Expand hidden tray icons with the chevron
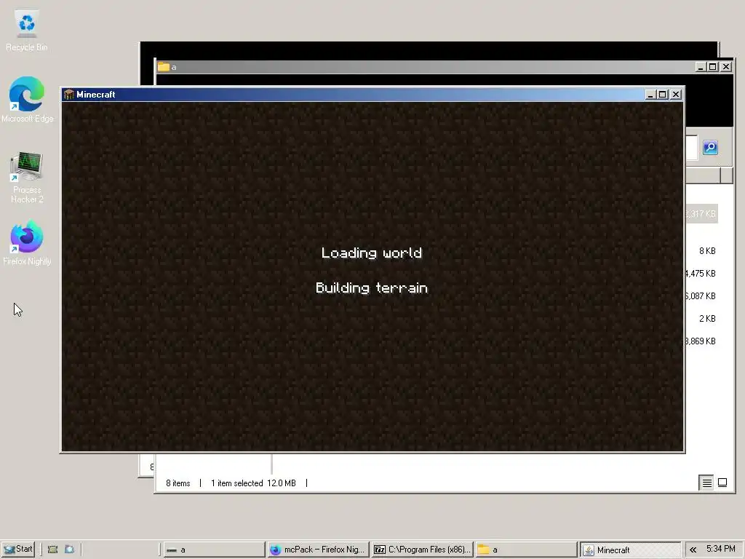Image resolution: width=745 pixels, height=559 pixels. [693, 550]
